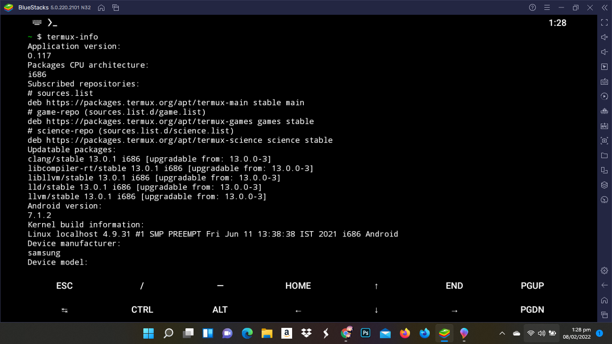Toggle the ALT modifier key

(220, 310)
